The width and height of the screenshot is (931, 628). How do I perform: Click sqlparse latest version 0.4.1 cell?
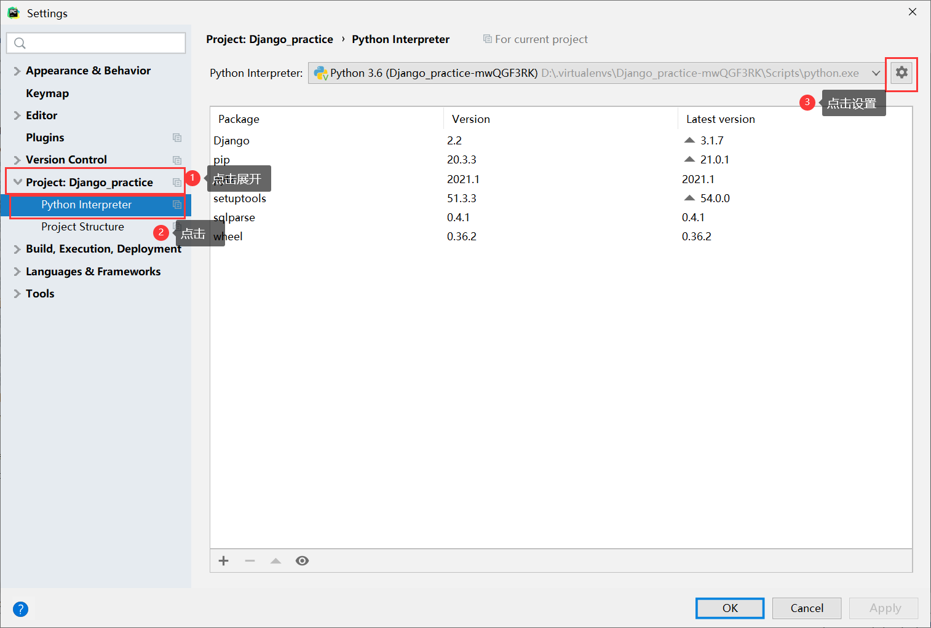coord(693,218)
